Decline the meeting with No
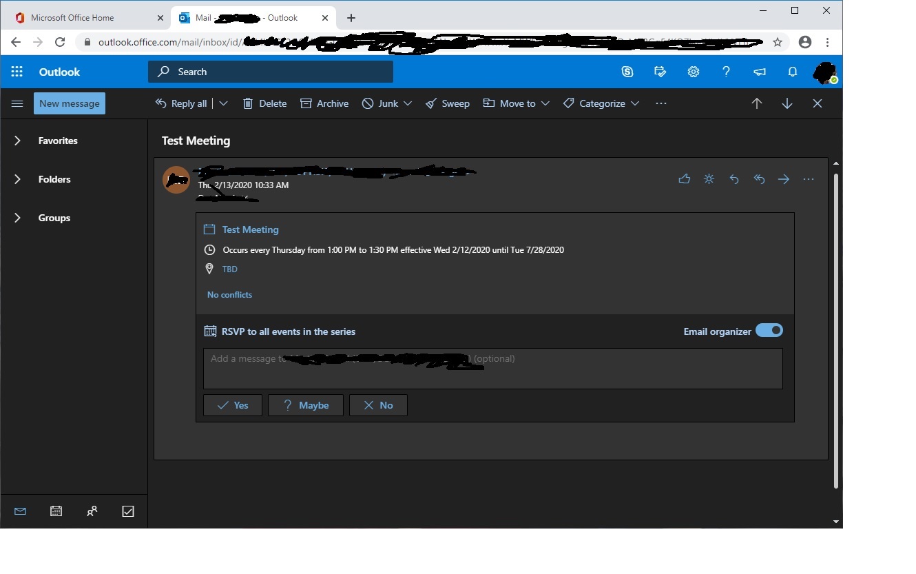Image resolution: width=916 pixels, height=574 pixels. (378, 405)
